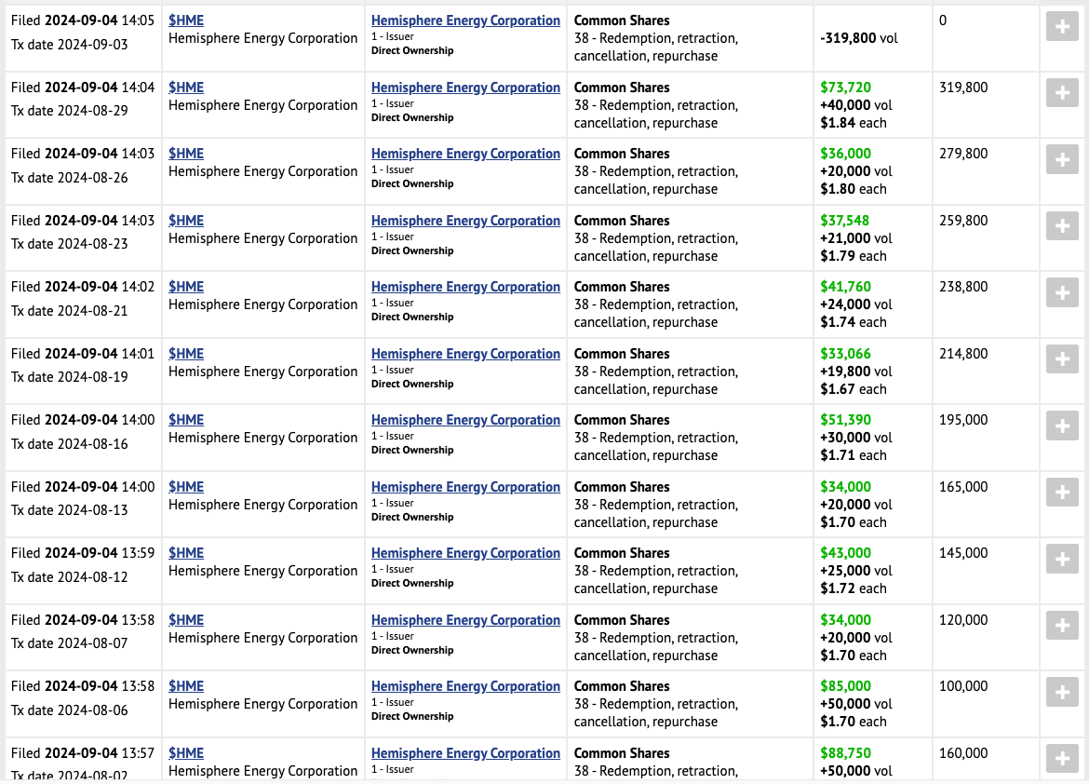Select the Filed 2024-09-04 14:05 text
Screen dimensions: 1089x784
(83, 20)
